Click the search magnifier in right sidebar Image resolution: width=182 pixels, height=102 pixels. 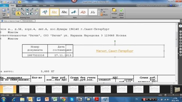[180, 26]
